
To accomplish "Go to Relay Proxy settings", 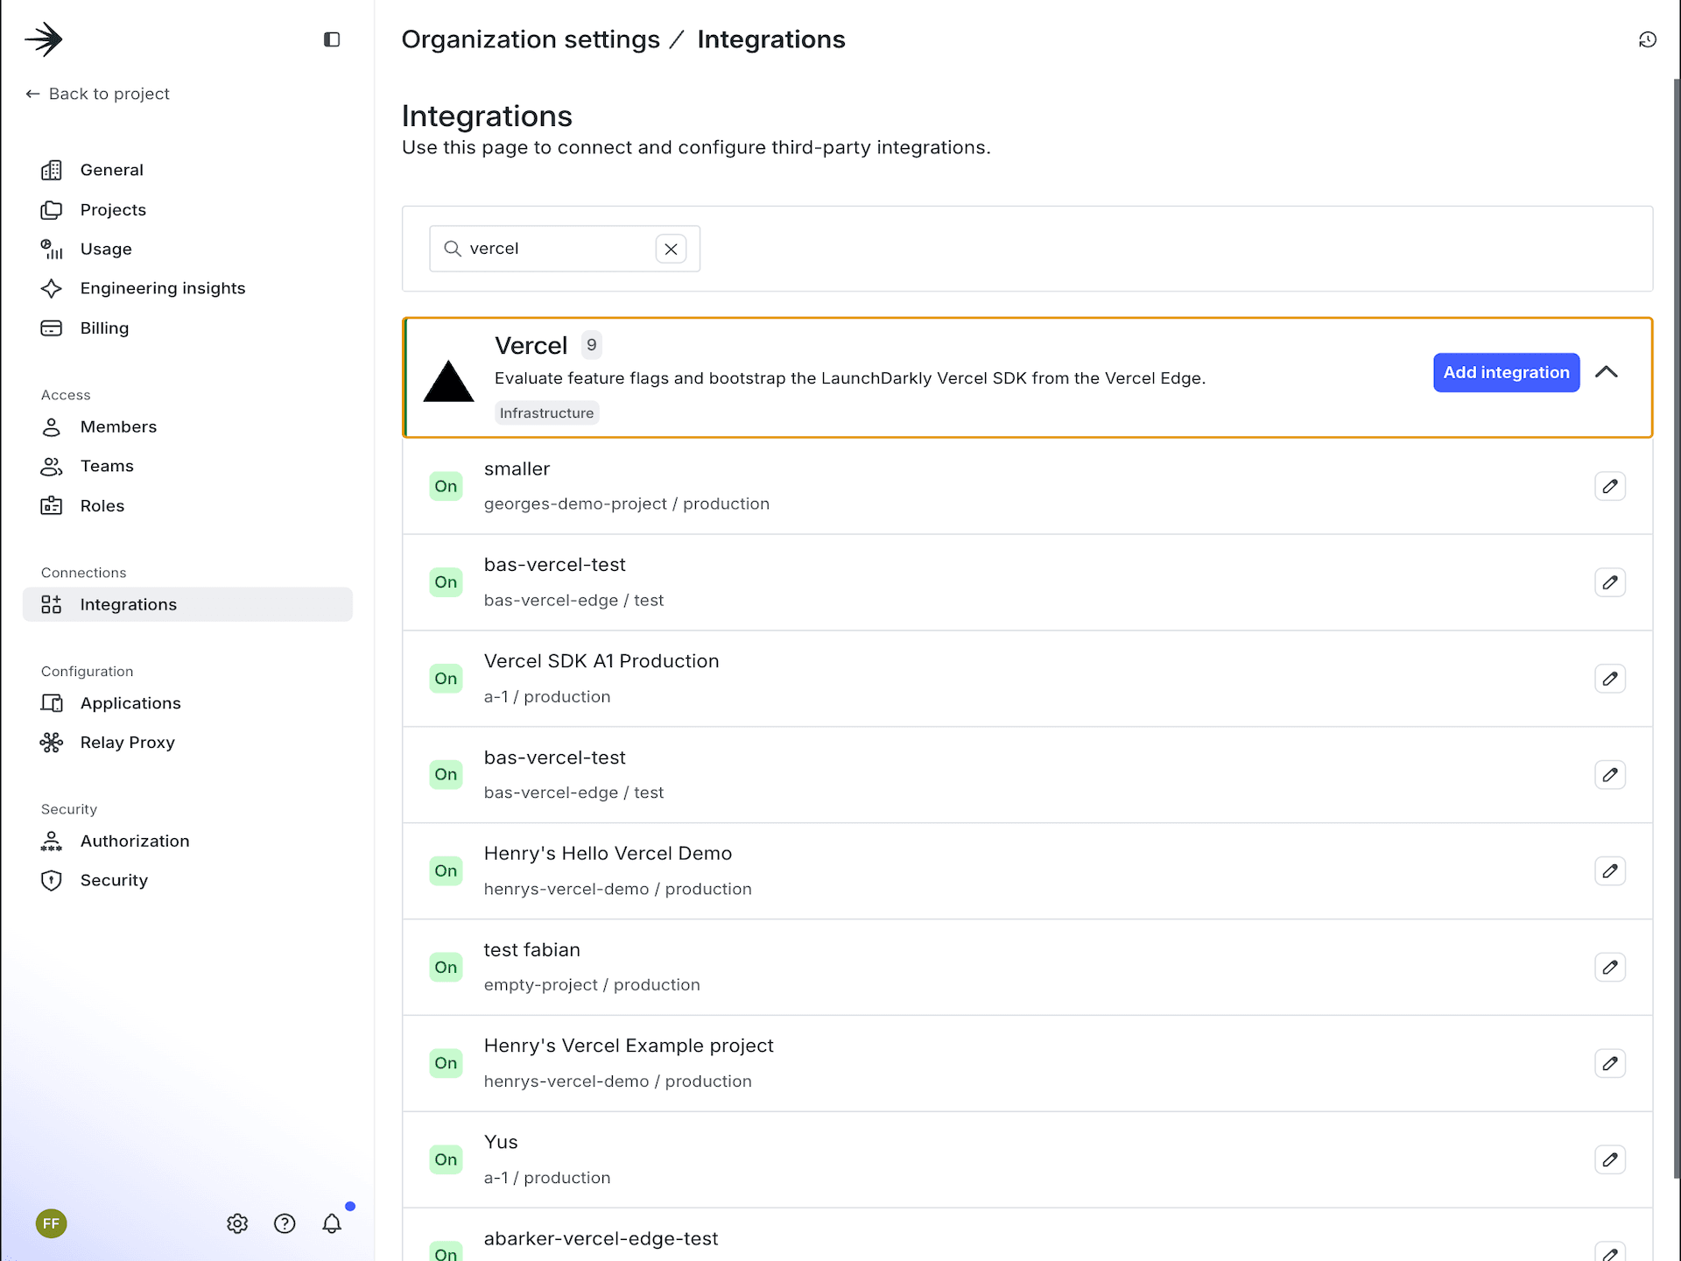I will [x=128, y=743].
